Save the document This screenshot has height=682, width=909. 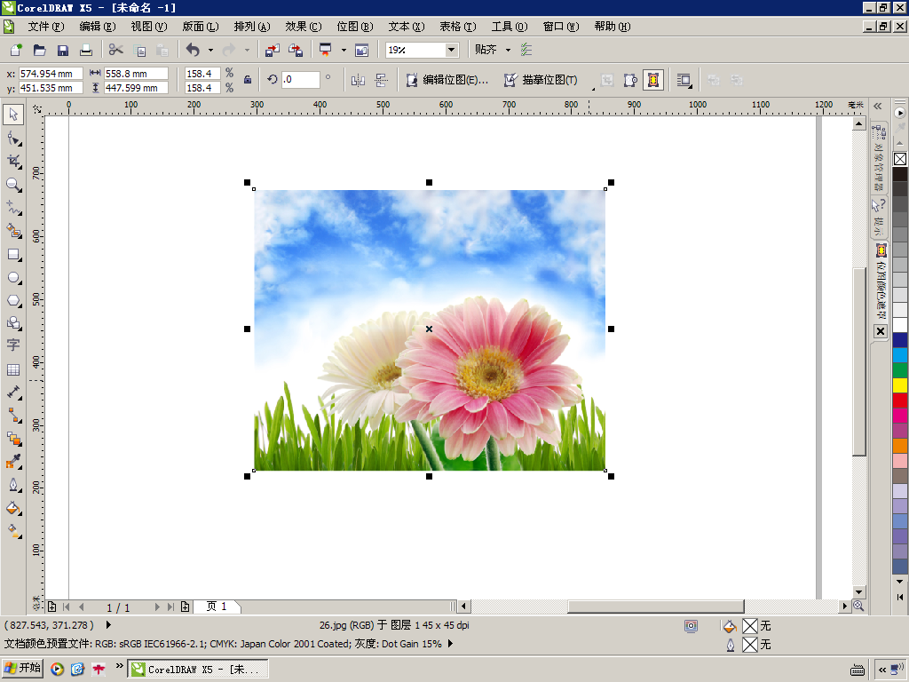pyautogui.click(x=63, y=50)
